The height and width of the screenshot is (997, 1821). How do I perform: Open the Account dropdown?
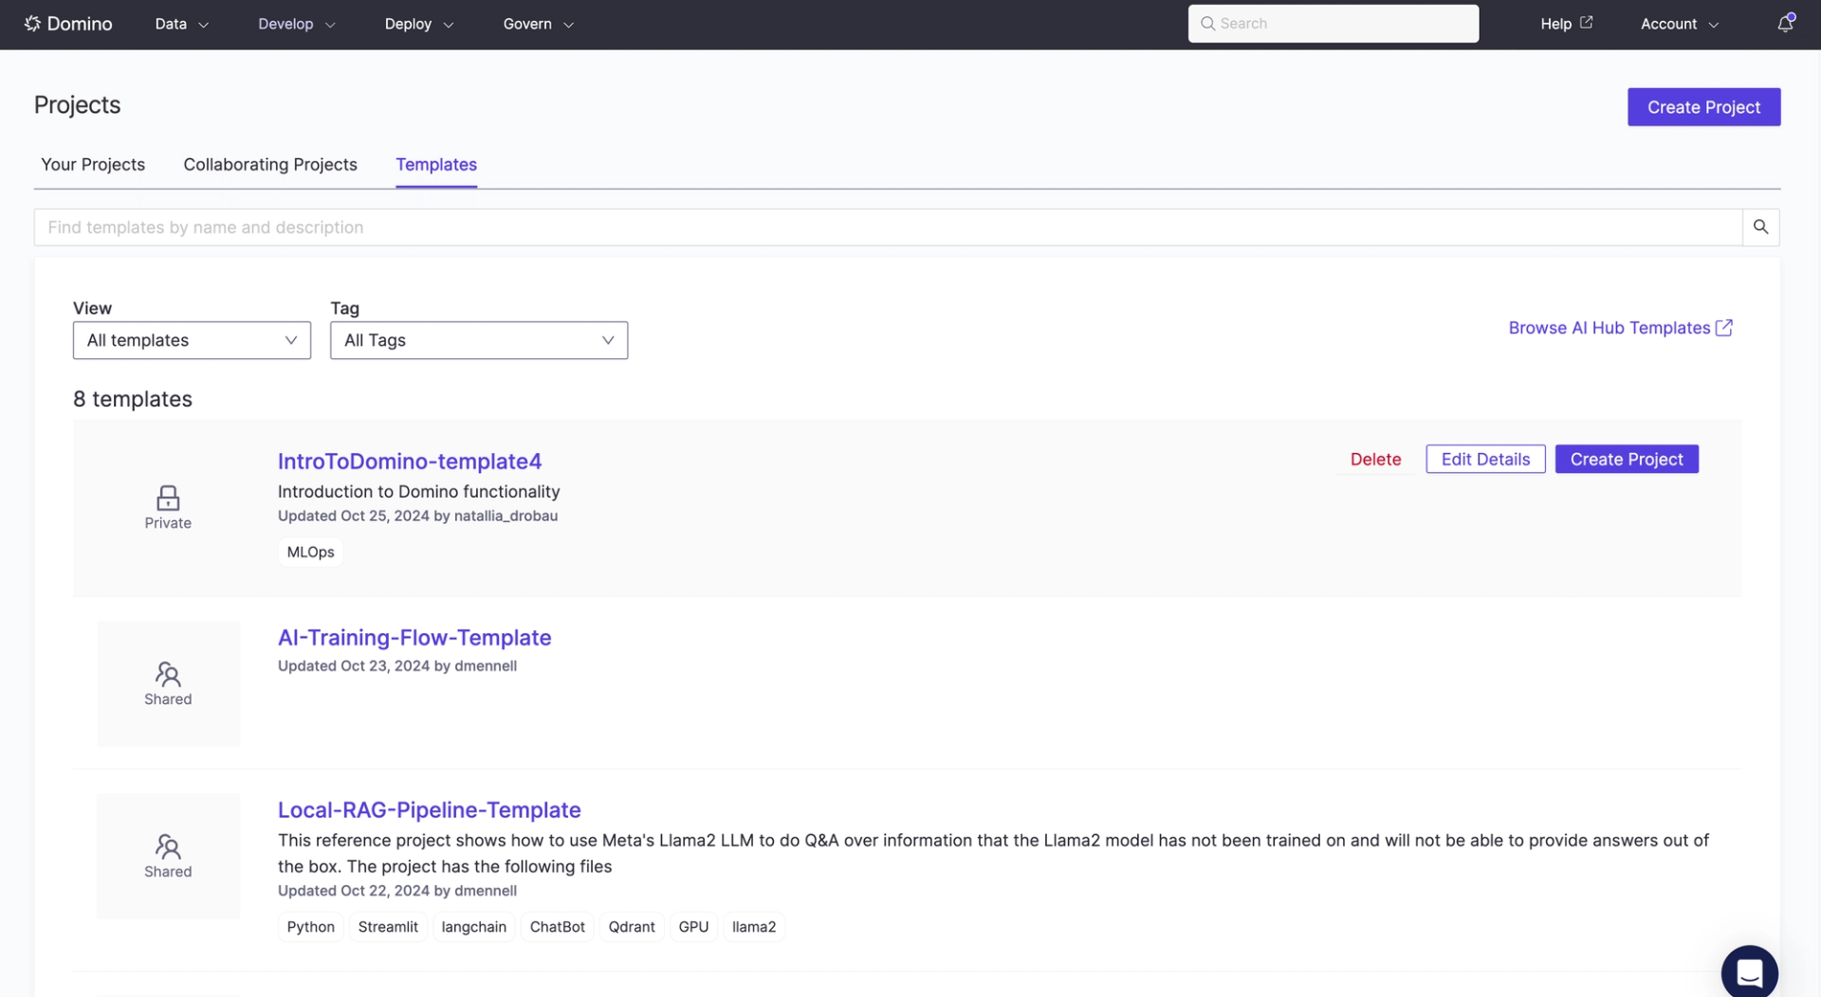tap(1680, 24)
